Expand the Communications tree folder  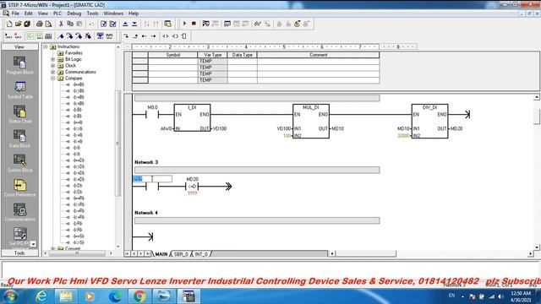52,72
